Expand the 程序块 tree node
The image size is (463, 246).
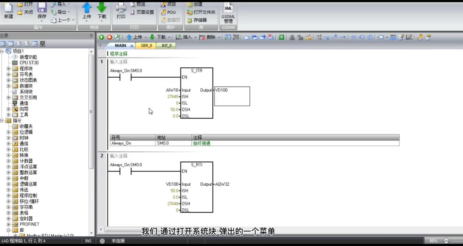9,69
